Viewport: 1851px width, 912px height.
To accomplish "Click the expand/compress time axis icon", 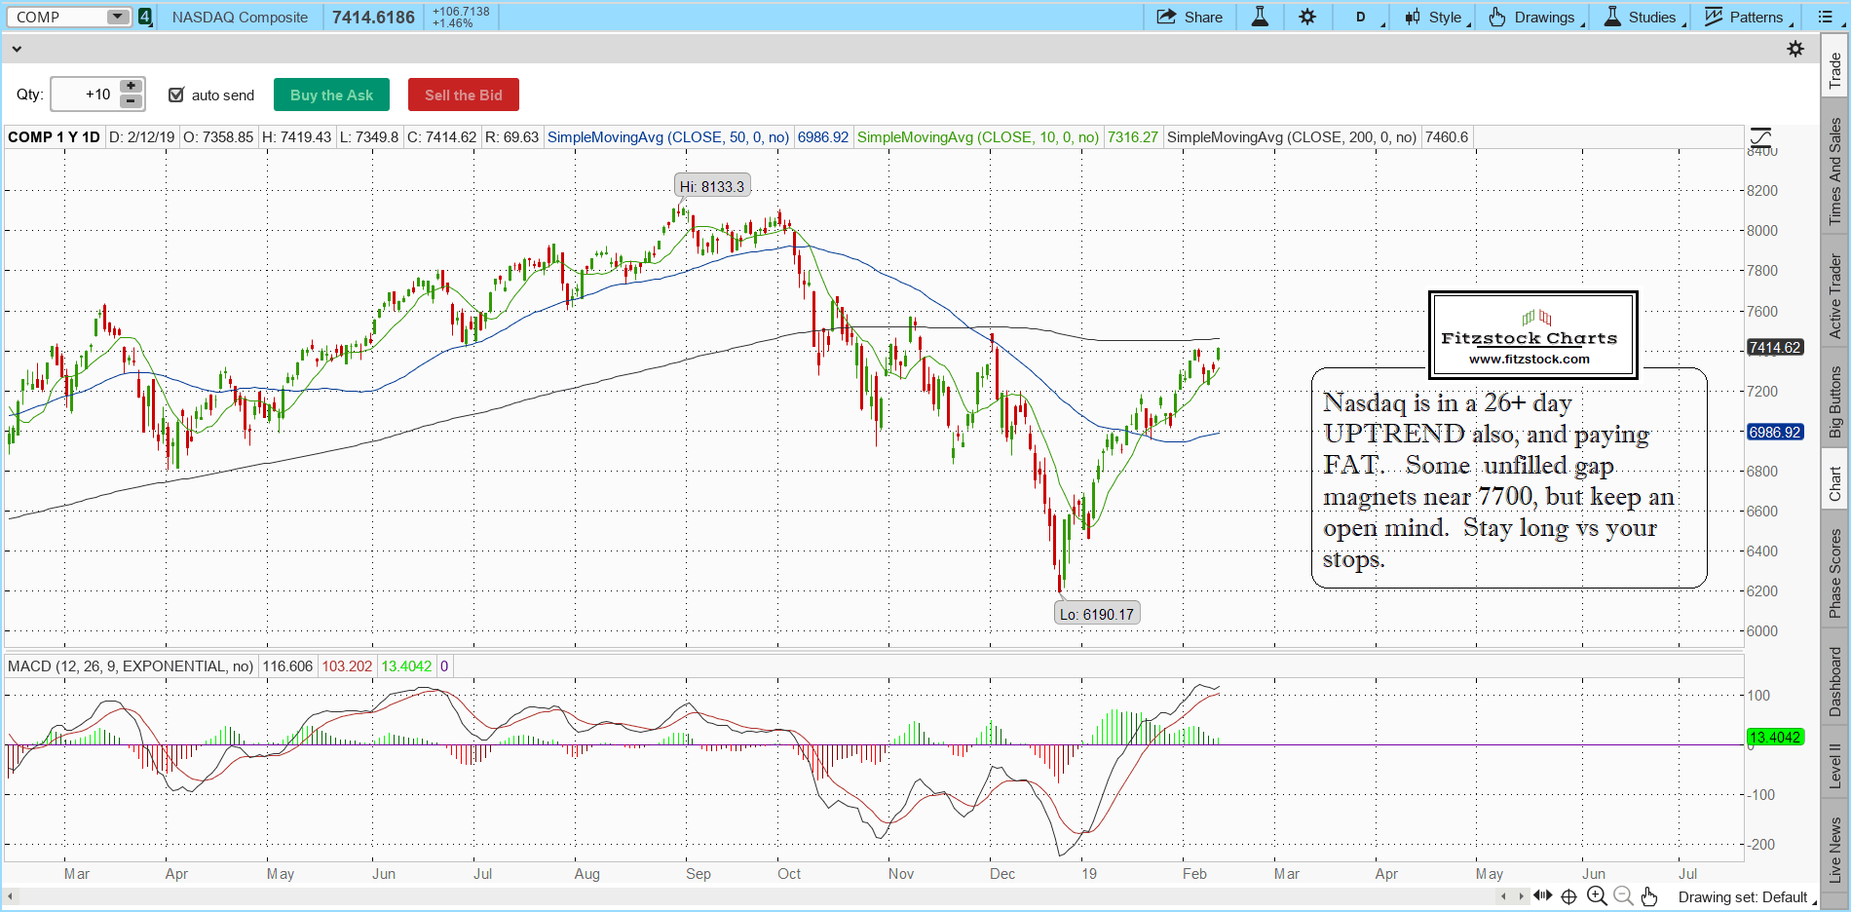I will pos(1542,896).
